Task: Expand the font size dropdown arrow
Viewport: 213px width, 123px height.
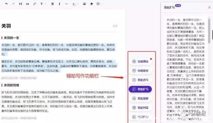Action: [x=46, y=4]
